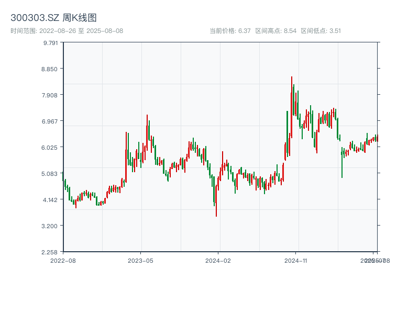Click the 区间低点 3.51 label

point(321,31)
